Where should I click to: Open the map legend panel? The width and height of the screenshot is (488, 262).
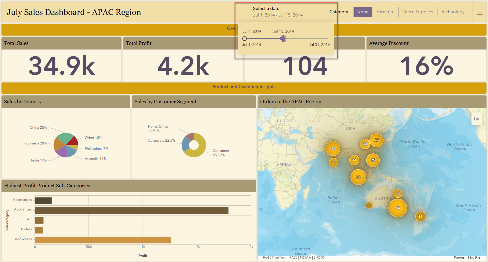click(x=477, y=119)
